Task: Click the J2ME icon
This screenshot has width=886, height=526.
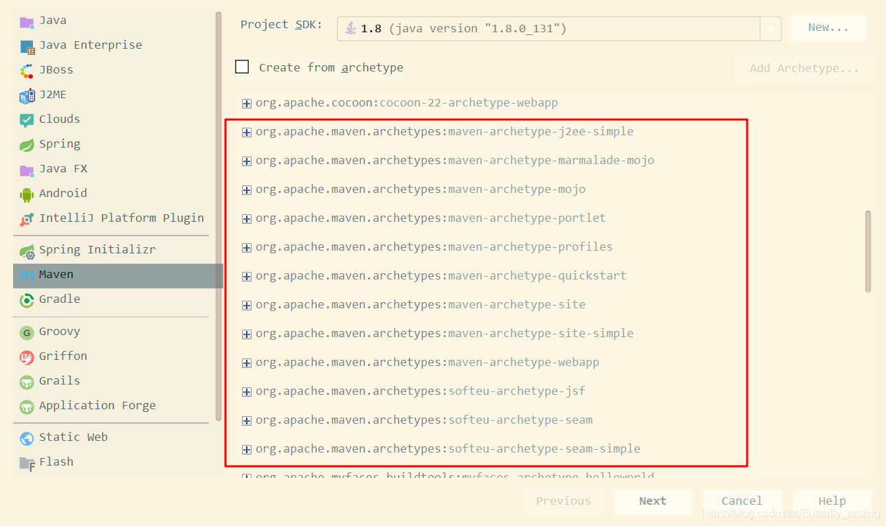Action: (27, 95)
